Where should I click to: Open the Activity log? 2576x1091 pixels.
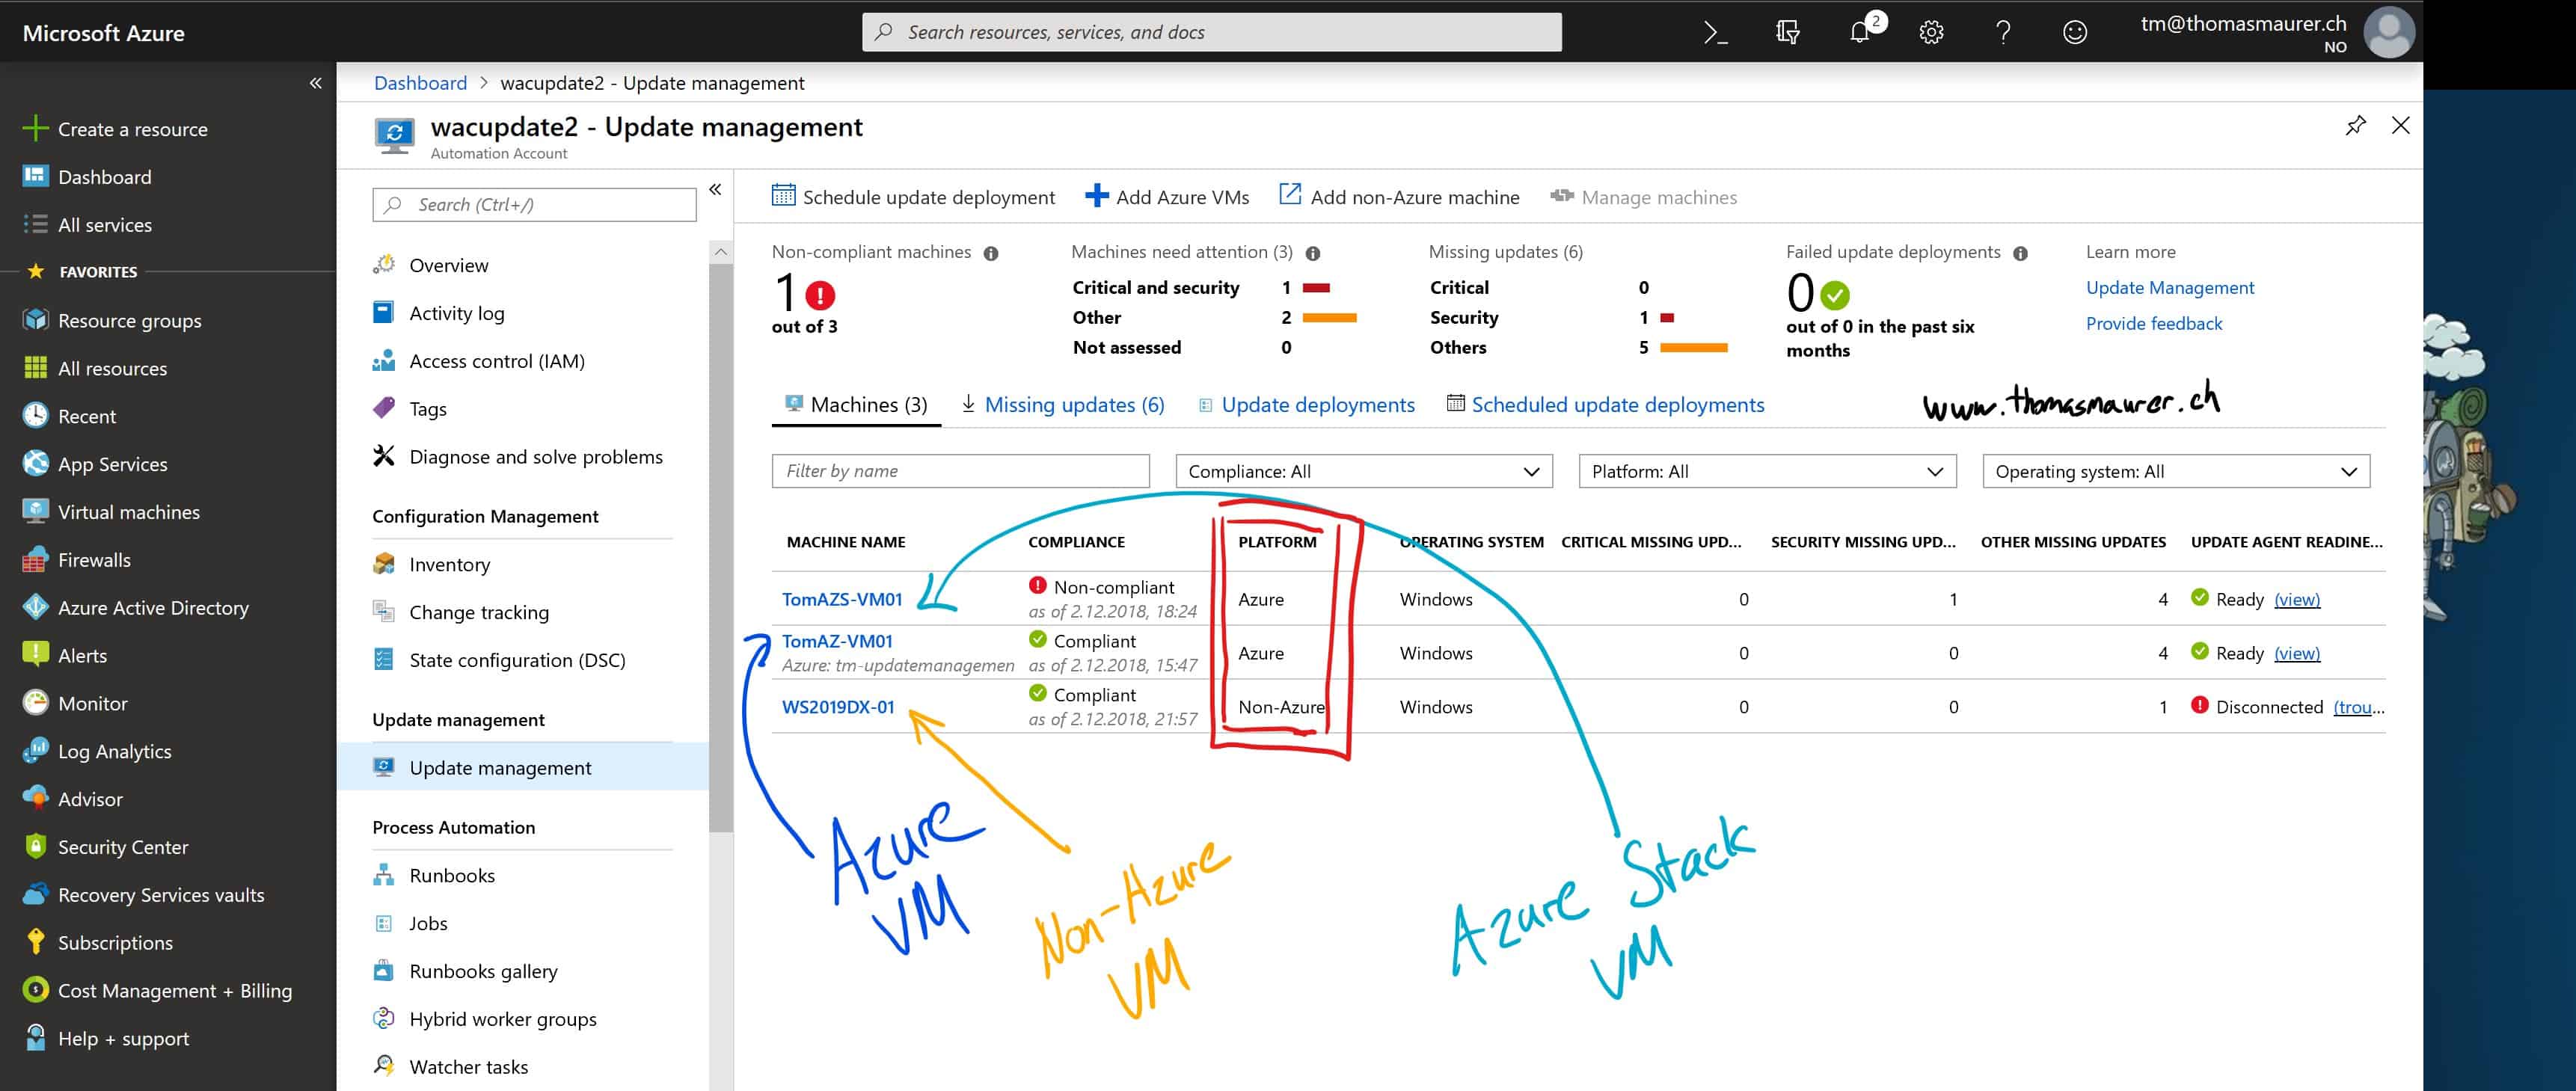457,313
